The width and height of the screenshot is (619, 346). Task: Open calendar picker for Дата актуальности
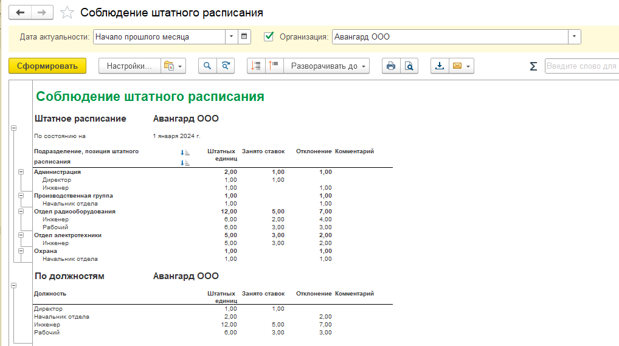tap(244, 36)
